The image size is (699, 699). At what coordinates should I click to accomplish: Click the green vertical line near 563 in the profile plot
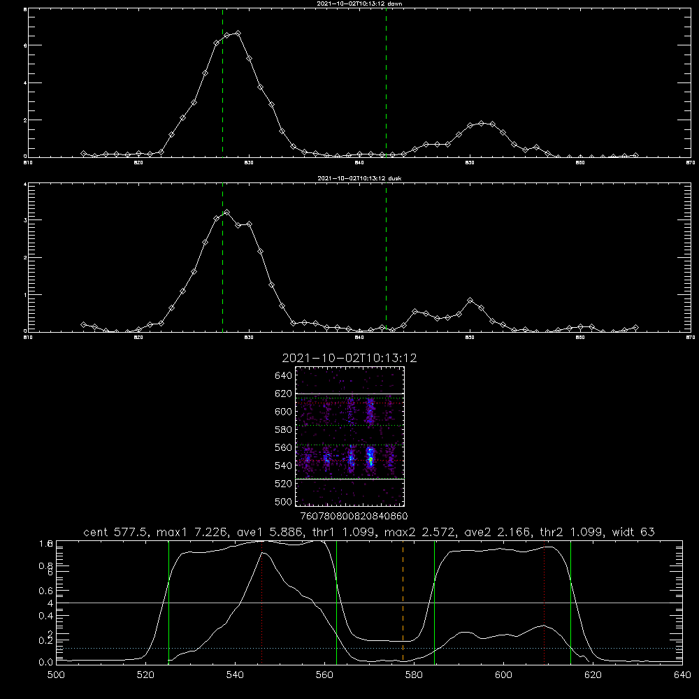pyautogui.click(x=337, y=601)
